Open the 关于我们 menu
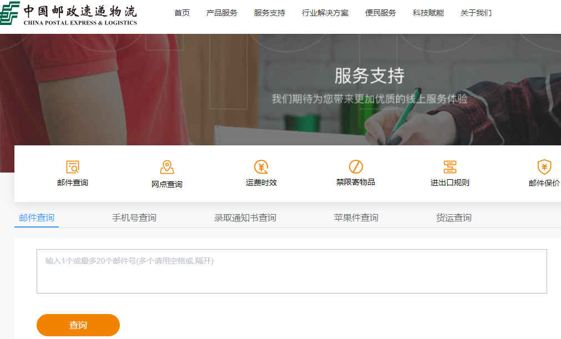This screenshot has width=561, height=339. pyautogui.click(x=475, y=12)
